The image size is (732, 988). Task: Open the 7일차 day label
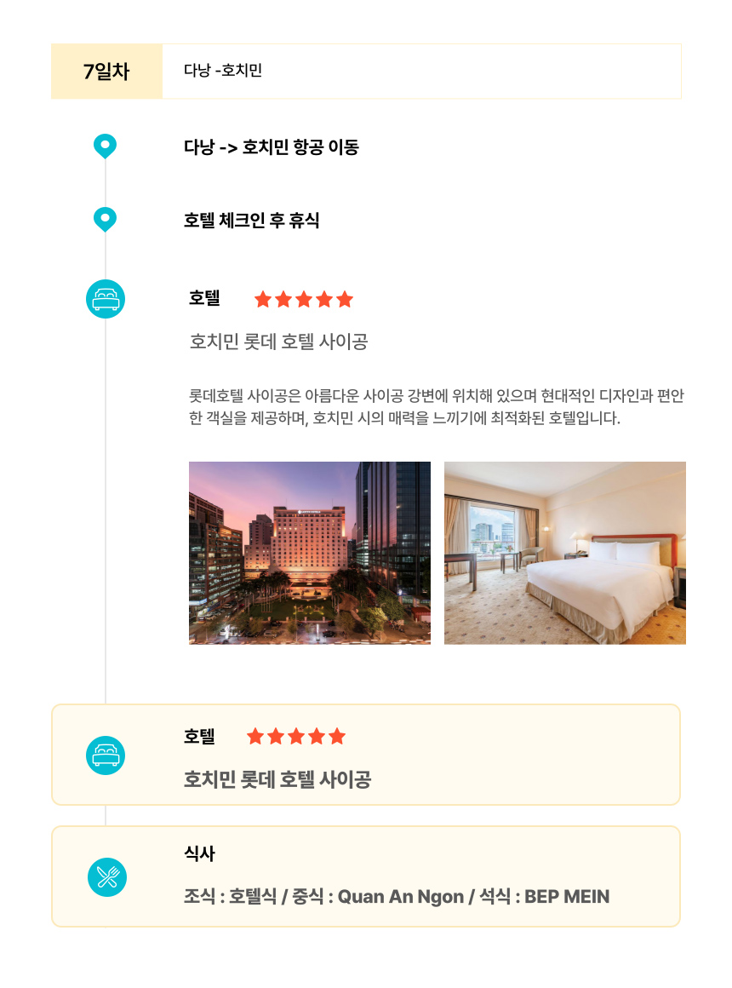click(106, 72)
